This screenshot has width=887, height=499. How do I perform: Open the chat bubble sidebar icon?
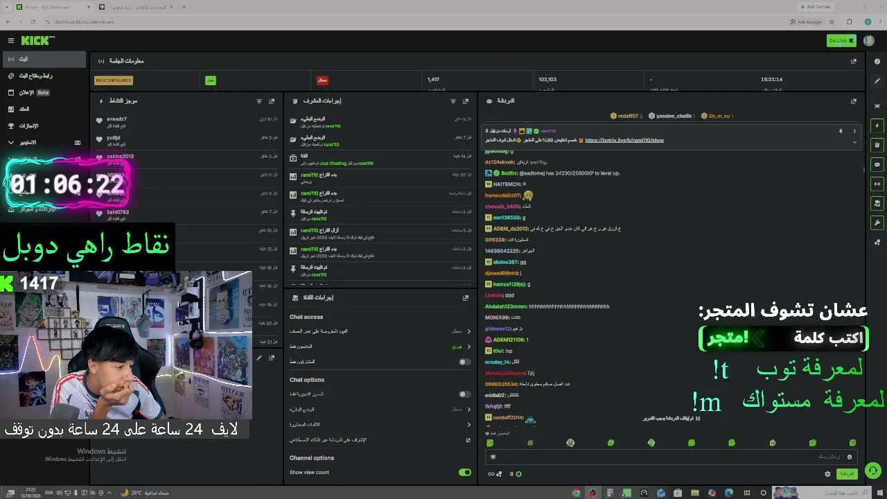[877, 165]
